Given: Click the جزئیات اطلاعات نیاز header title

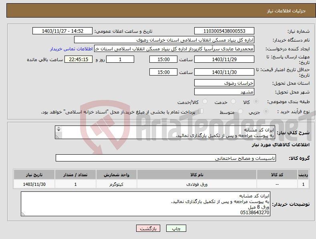Looking at the screenshot, I should point(286,11).
